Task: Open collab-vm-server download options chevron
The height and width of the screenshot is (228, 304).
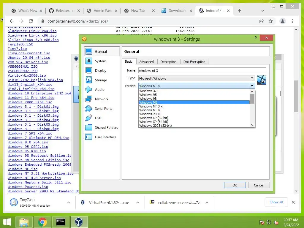Action: coord(207,202)
